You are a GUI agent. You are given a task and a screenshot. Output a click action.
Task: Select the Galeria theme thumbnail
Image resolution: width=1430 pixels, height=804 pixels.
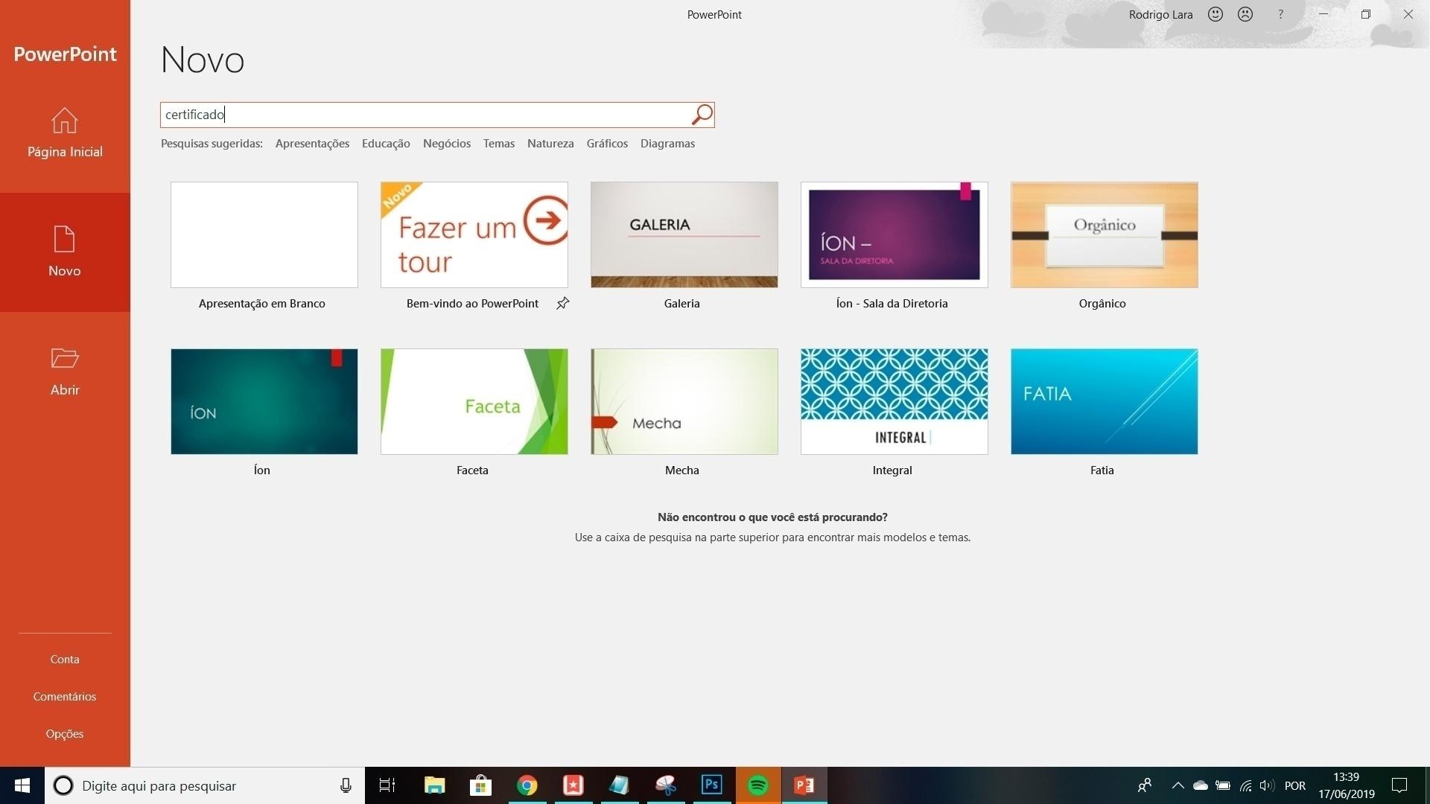tap(684, 234)
